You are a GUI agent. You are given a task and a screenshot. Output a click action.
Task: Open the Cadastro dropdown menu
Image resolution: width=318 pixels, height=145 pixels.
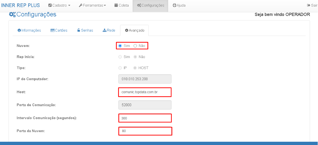59,5
